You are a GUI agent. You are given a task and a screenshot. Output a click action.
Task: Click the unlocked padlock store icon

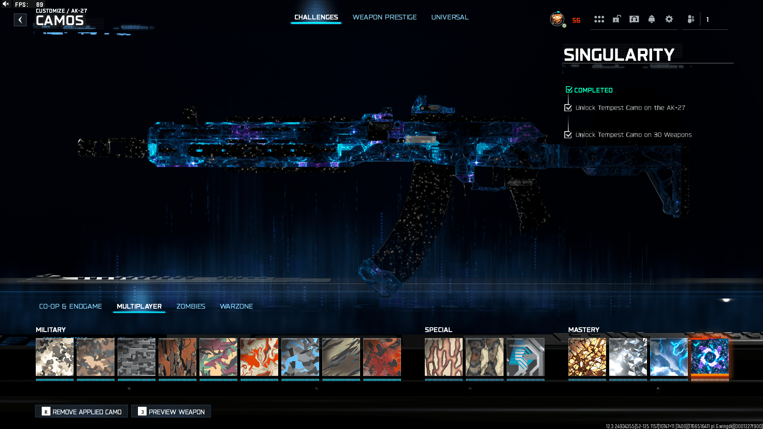(x=616, y=19)
